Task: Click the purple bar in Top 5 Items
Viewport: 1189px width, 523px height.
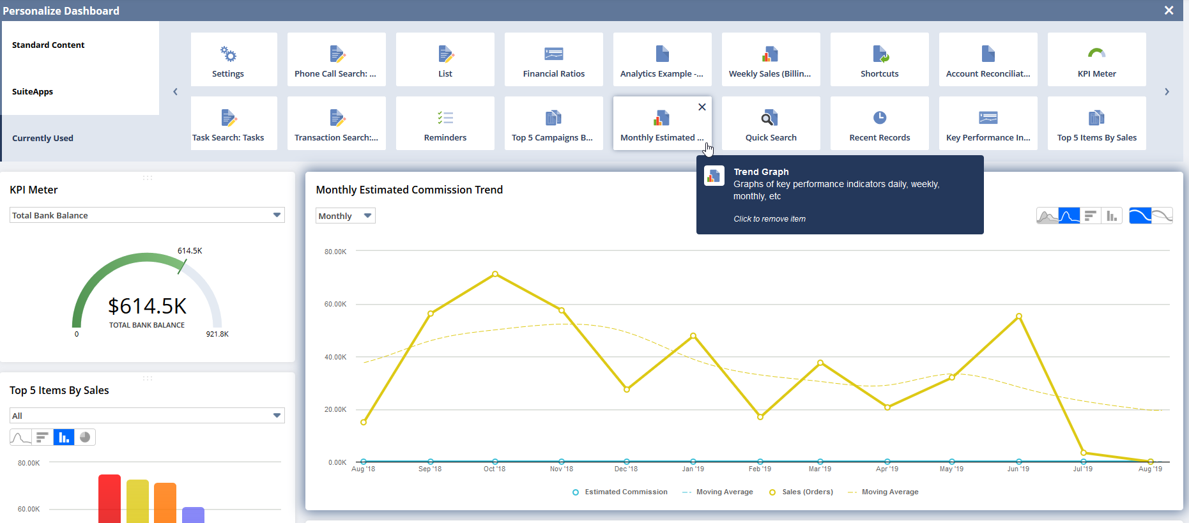Action: click(193, 515)
